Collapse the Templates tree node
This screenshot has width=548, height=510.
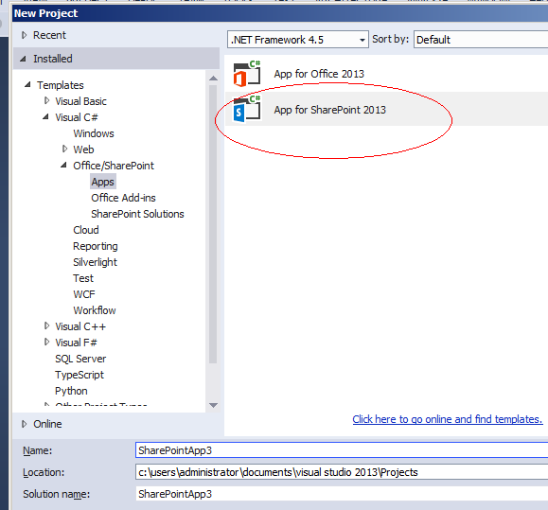pos(27,85)
